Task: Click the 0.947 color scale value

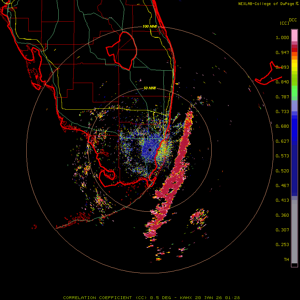Action: 282,52
